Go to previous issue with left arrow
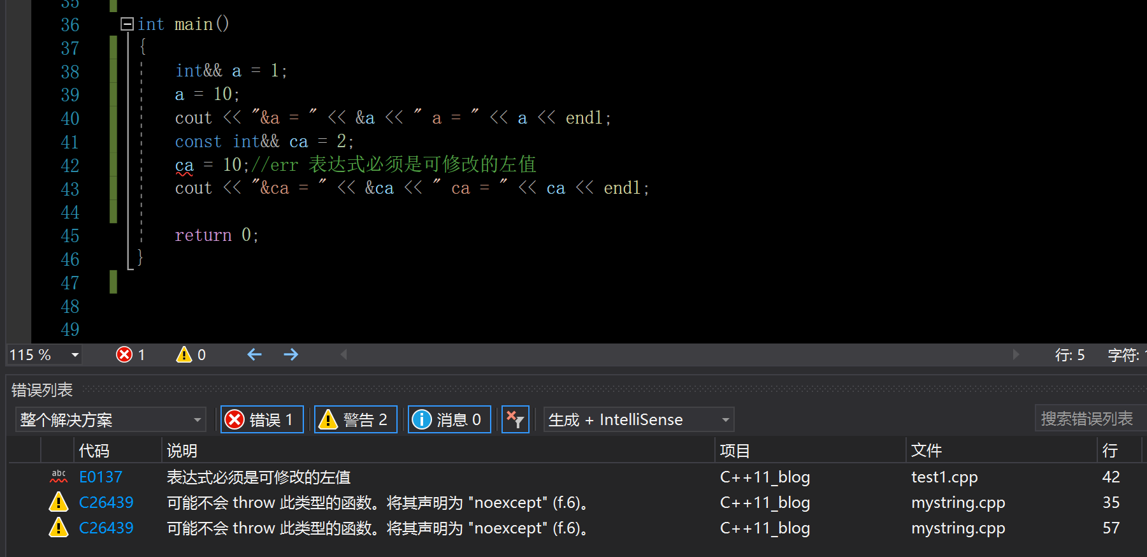This screenshot has height=557, width=1147. click(254, 354)
